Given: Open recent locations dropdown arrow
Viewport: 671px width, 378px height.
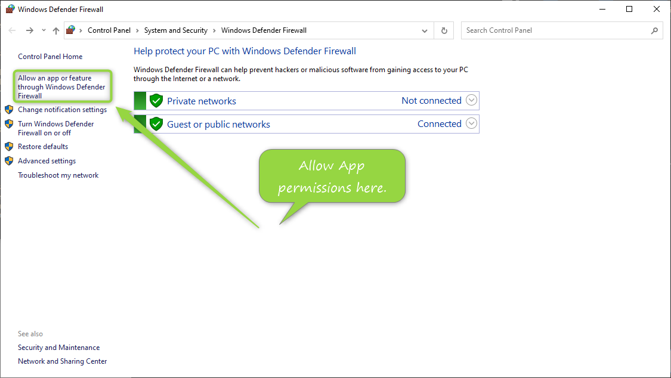Looking at the screenshot, I should point(44,30).
